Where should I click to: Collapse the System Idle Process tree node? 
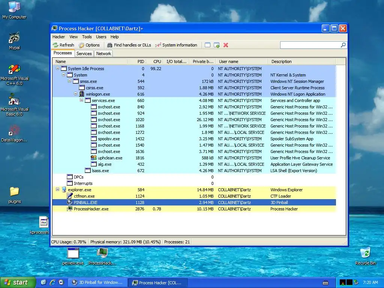click(57, 68)
